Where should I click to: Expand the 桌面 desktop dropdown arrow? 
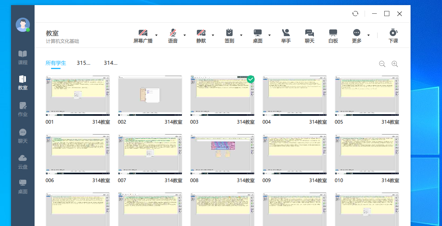[x=270, y=35]
